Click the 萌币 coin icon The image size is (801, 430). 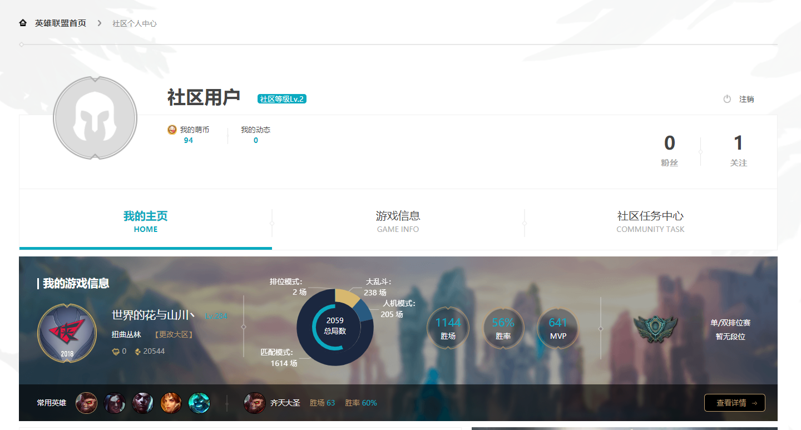(x=172, y=130)
